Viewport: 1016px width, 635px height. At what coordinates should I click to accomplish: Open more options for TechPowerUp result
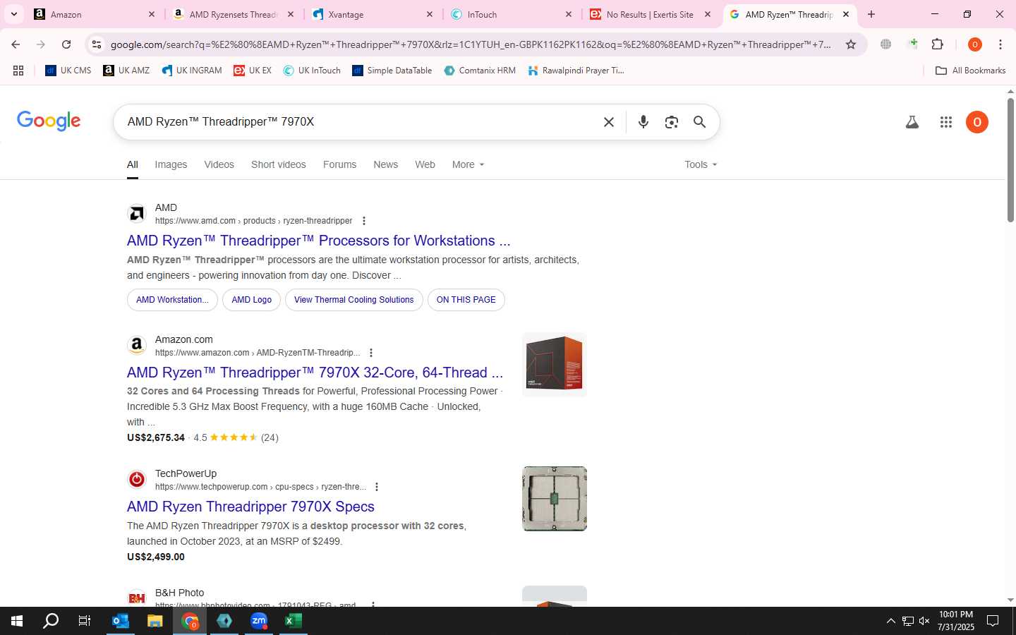(x=377, y=487)
